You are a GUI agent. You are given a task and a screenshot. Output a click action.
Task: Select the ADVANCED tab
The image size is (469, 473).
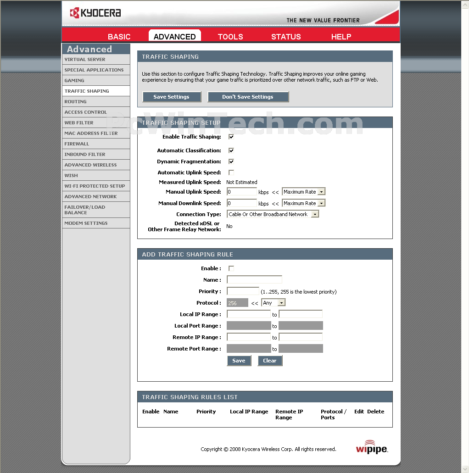[175, 36]
